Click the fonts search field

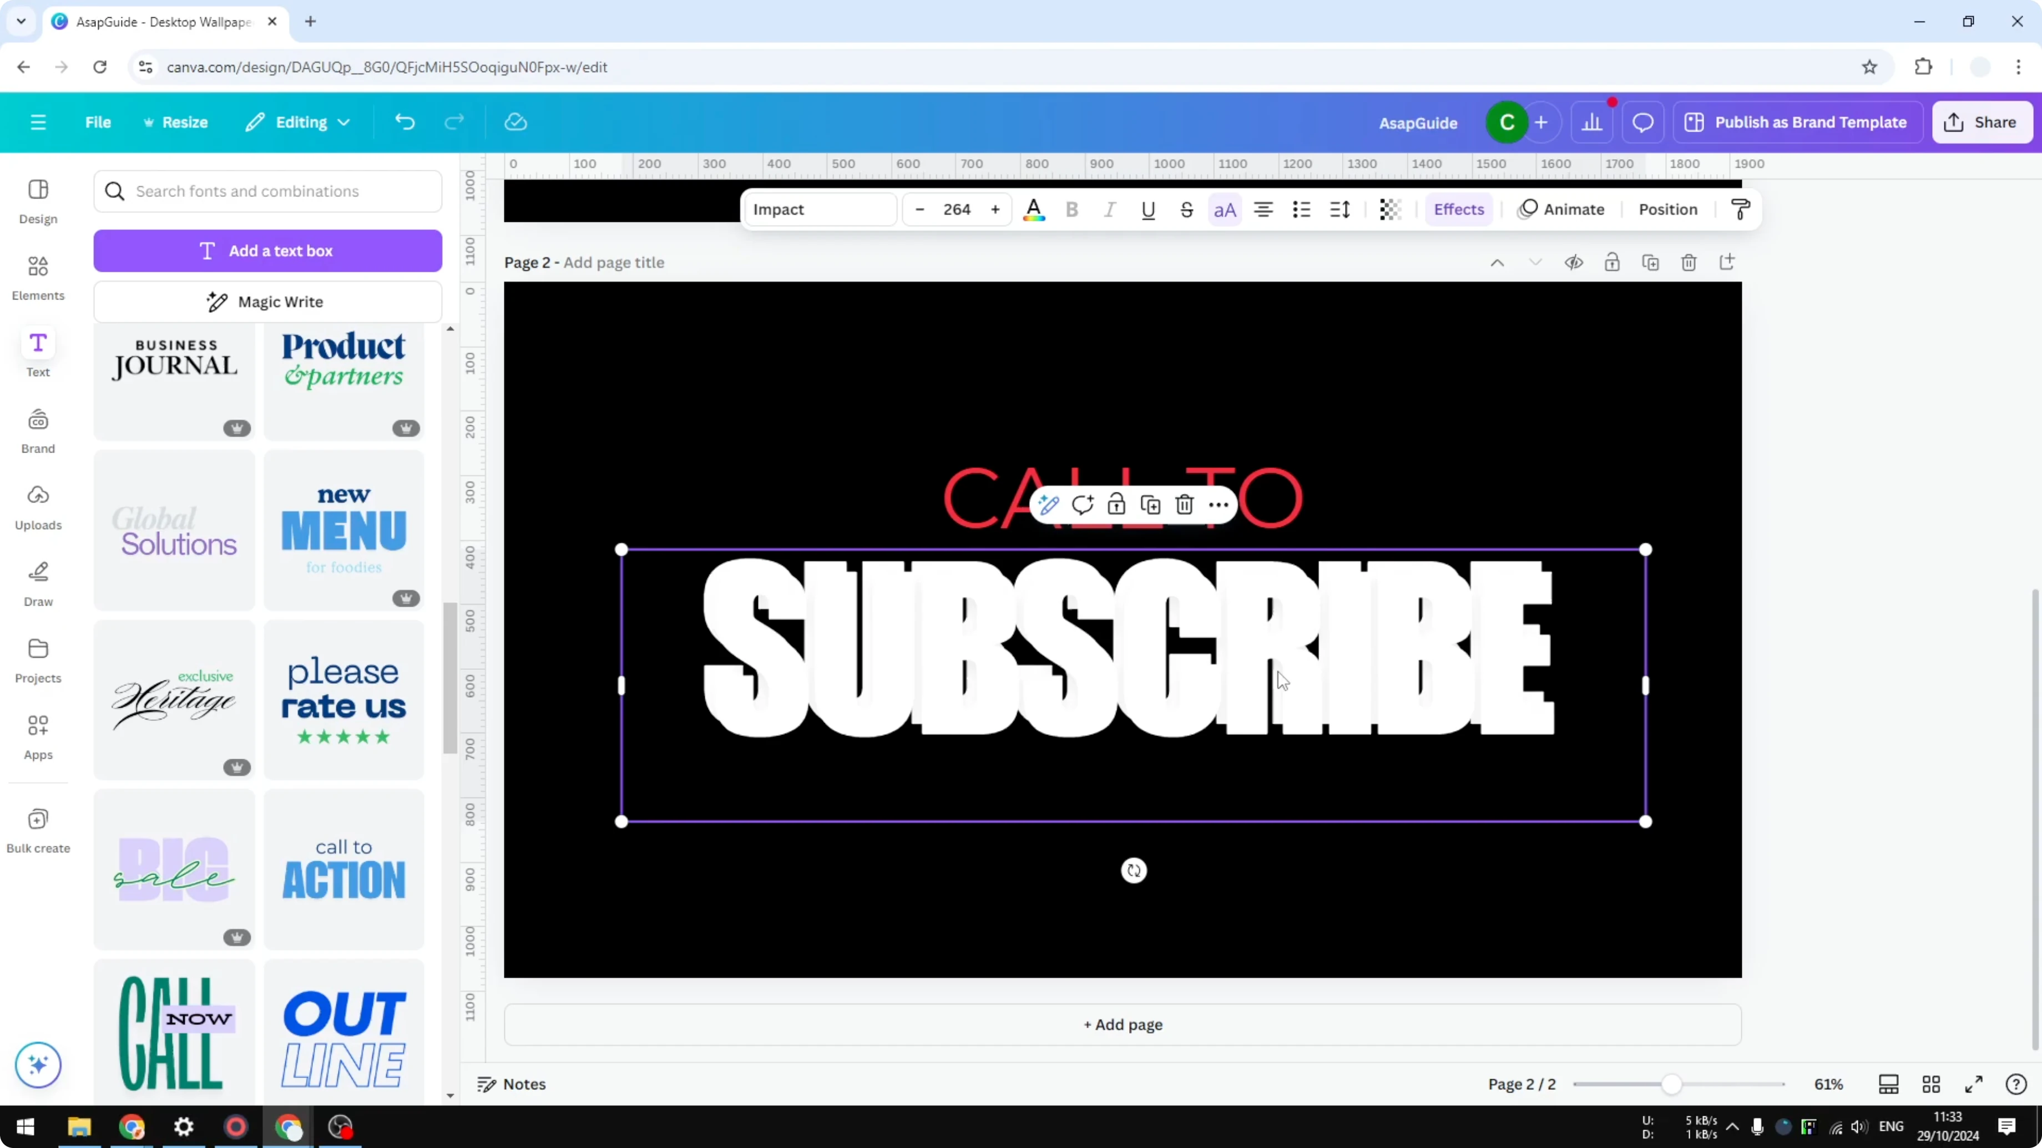pos(268,191)
